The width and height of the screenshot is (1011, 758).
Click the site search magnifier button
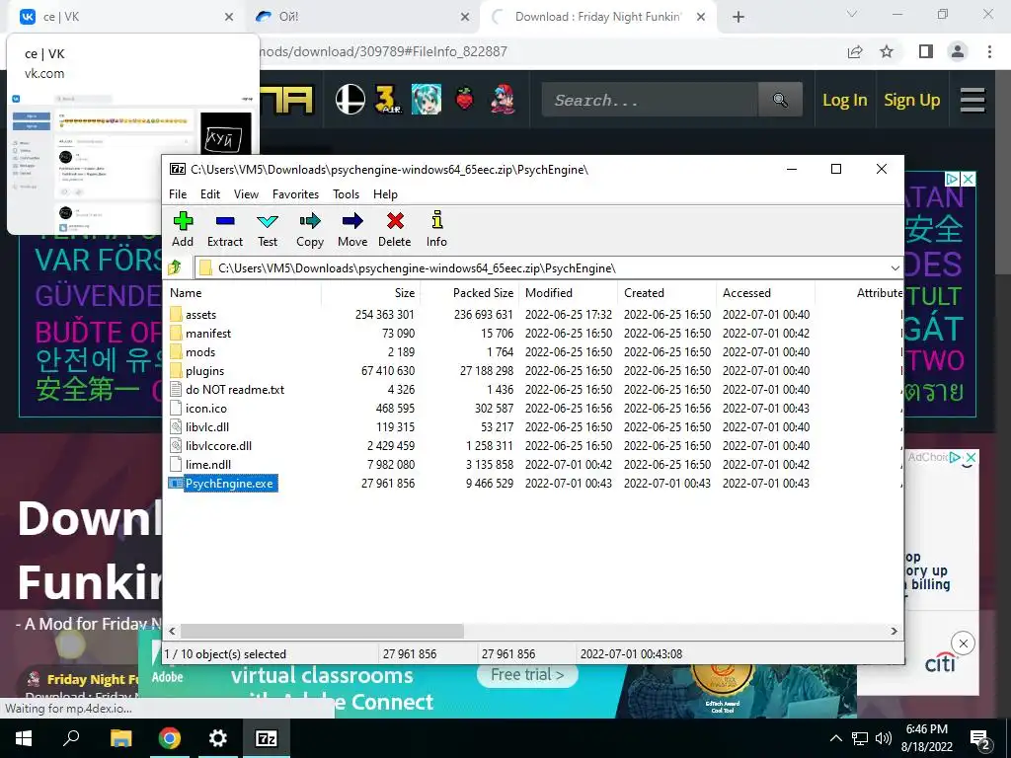[x=780, y=100]
